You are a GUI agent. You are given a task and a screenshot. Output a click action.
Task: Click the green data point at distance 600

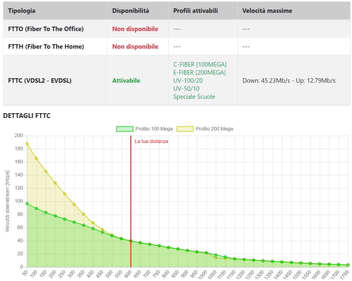[131, 241]
